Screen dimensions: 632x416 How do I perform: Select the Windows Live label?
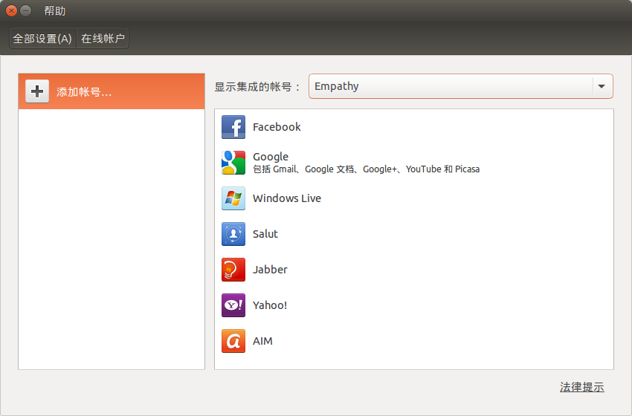click(287, 198)
